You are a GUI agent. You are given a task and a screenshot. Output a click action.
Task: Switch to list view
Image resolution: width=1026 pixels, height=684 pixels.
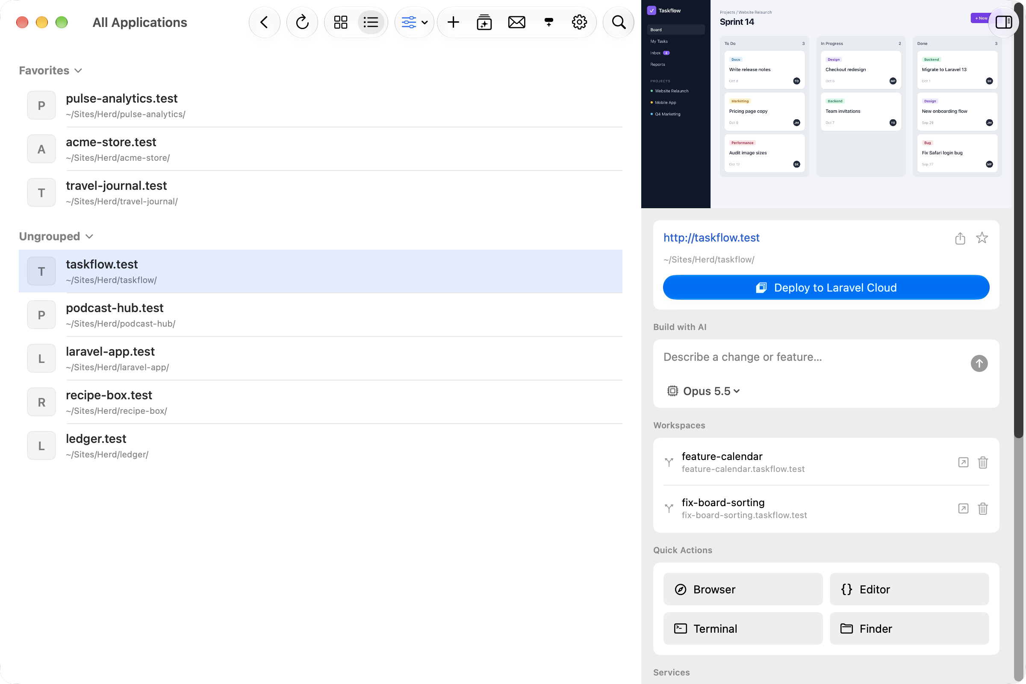coord(371,22)
